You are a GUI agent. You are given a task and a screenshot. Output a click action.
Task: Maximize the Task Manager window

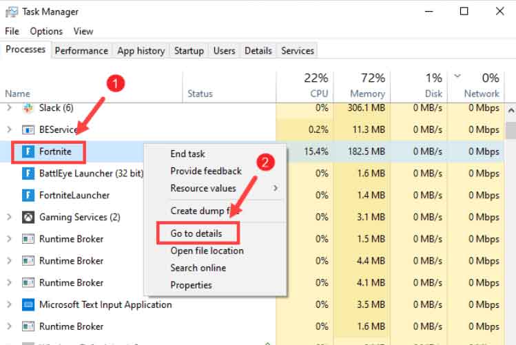pos(464,12)
